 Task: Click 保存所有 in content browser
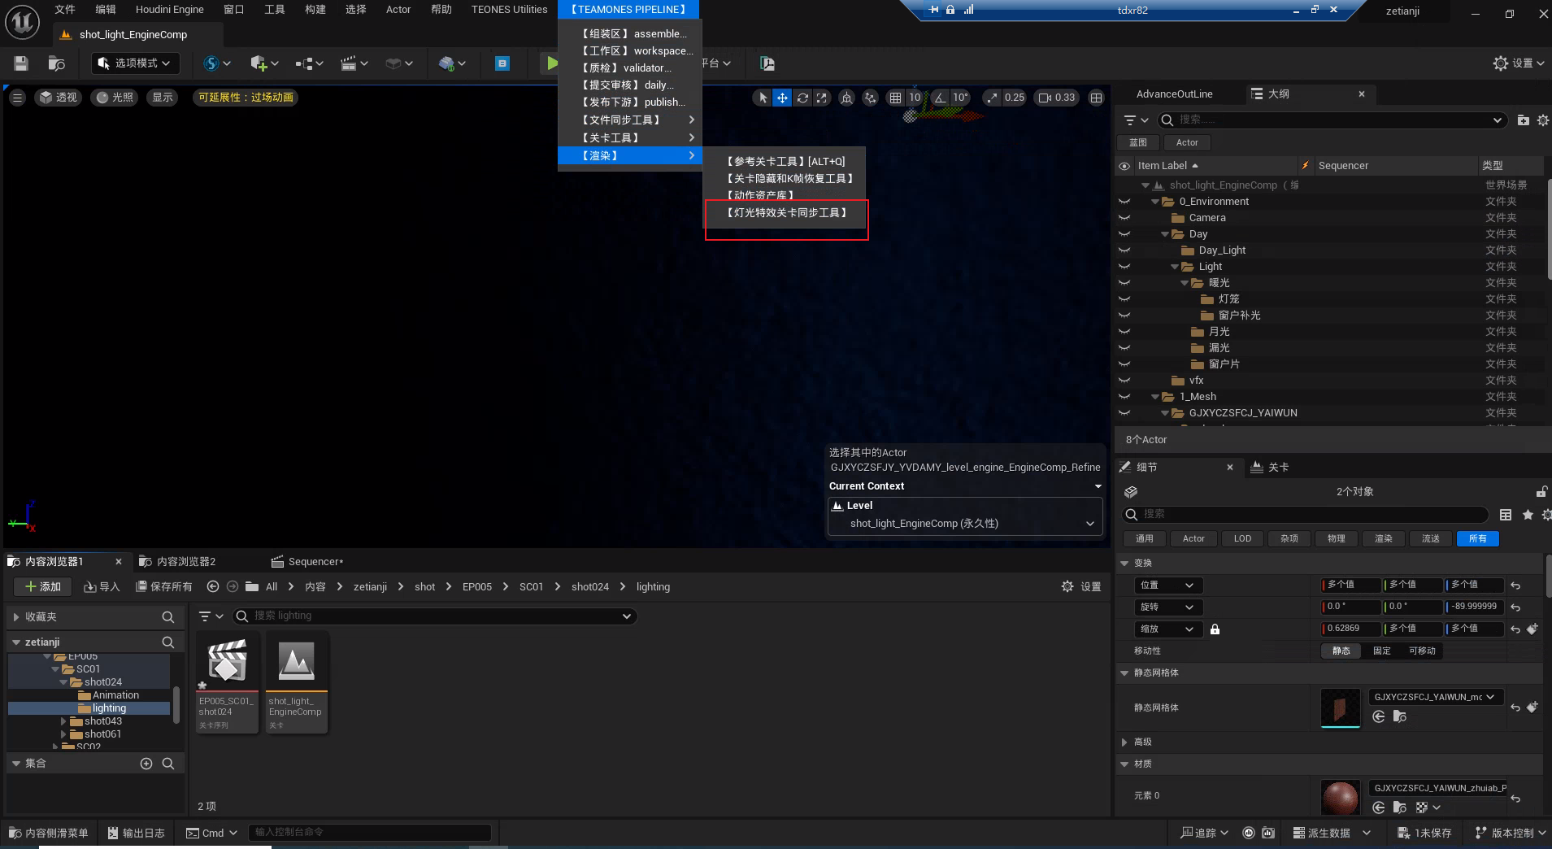click(x=164, y=586)
